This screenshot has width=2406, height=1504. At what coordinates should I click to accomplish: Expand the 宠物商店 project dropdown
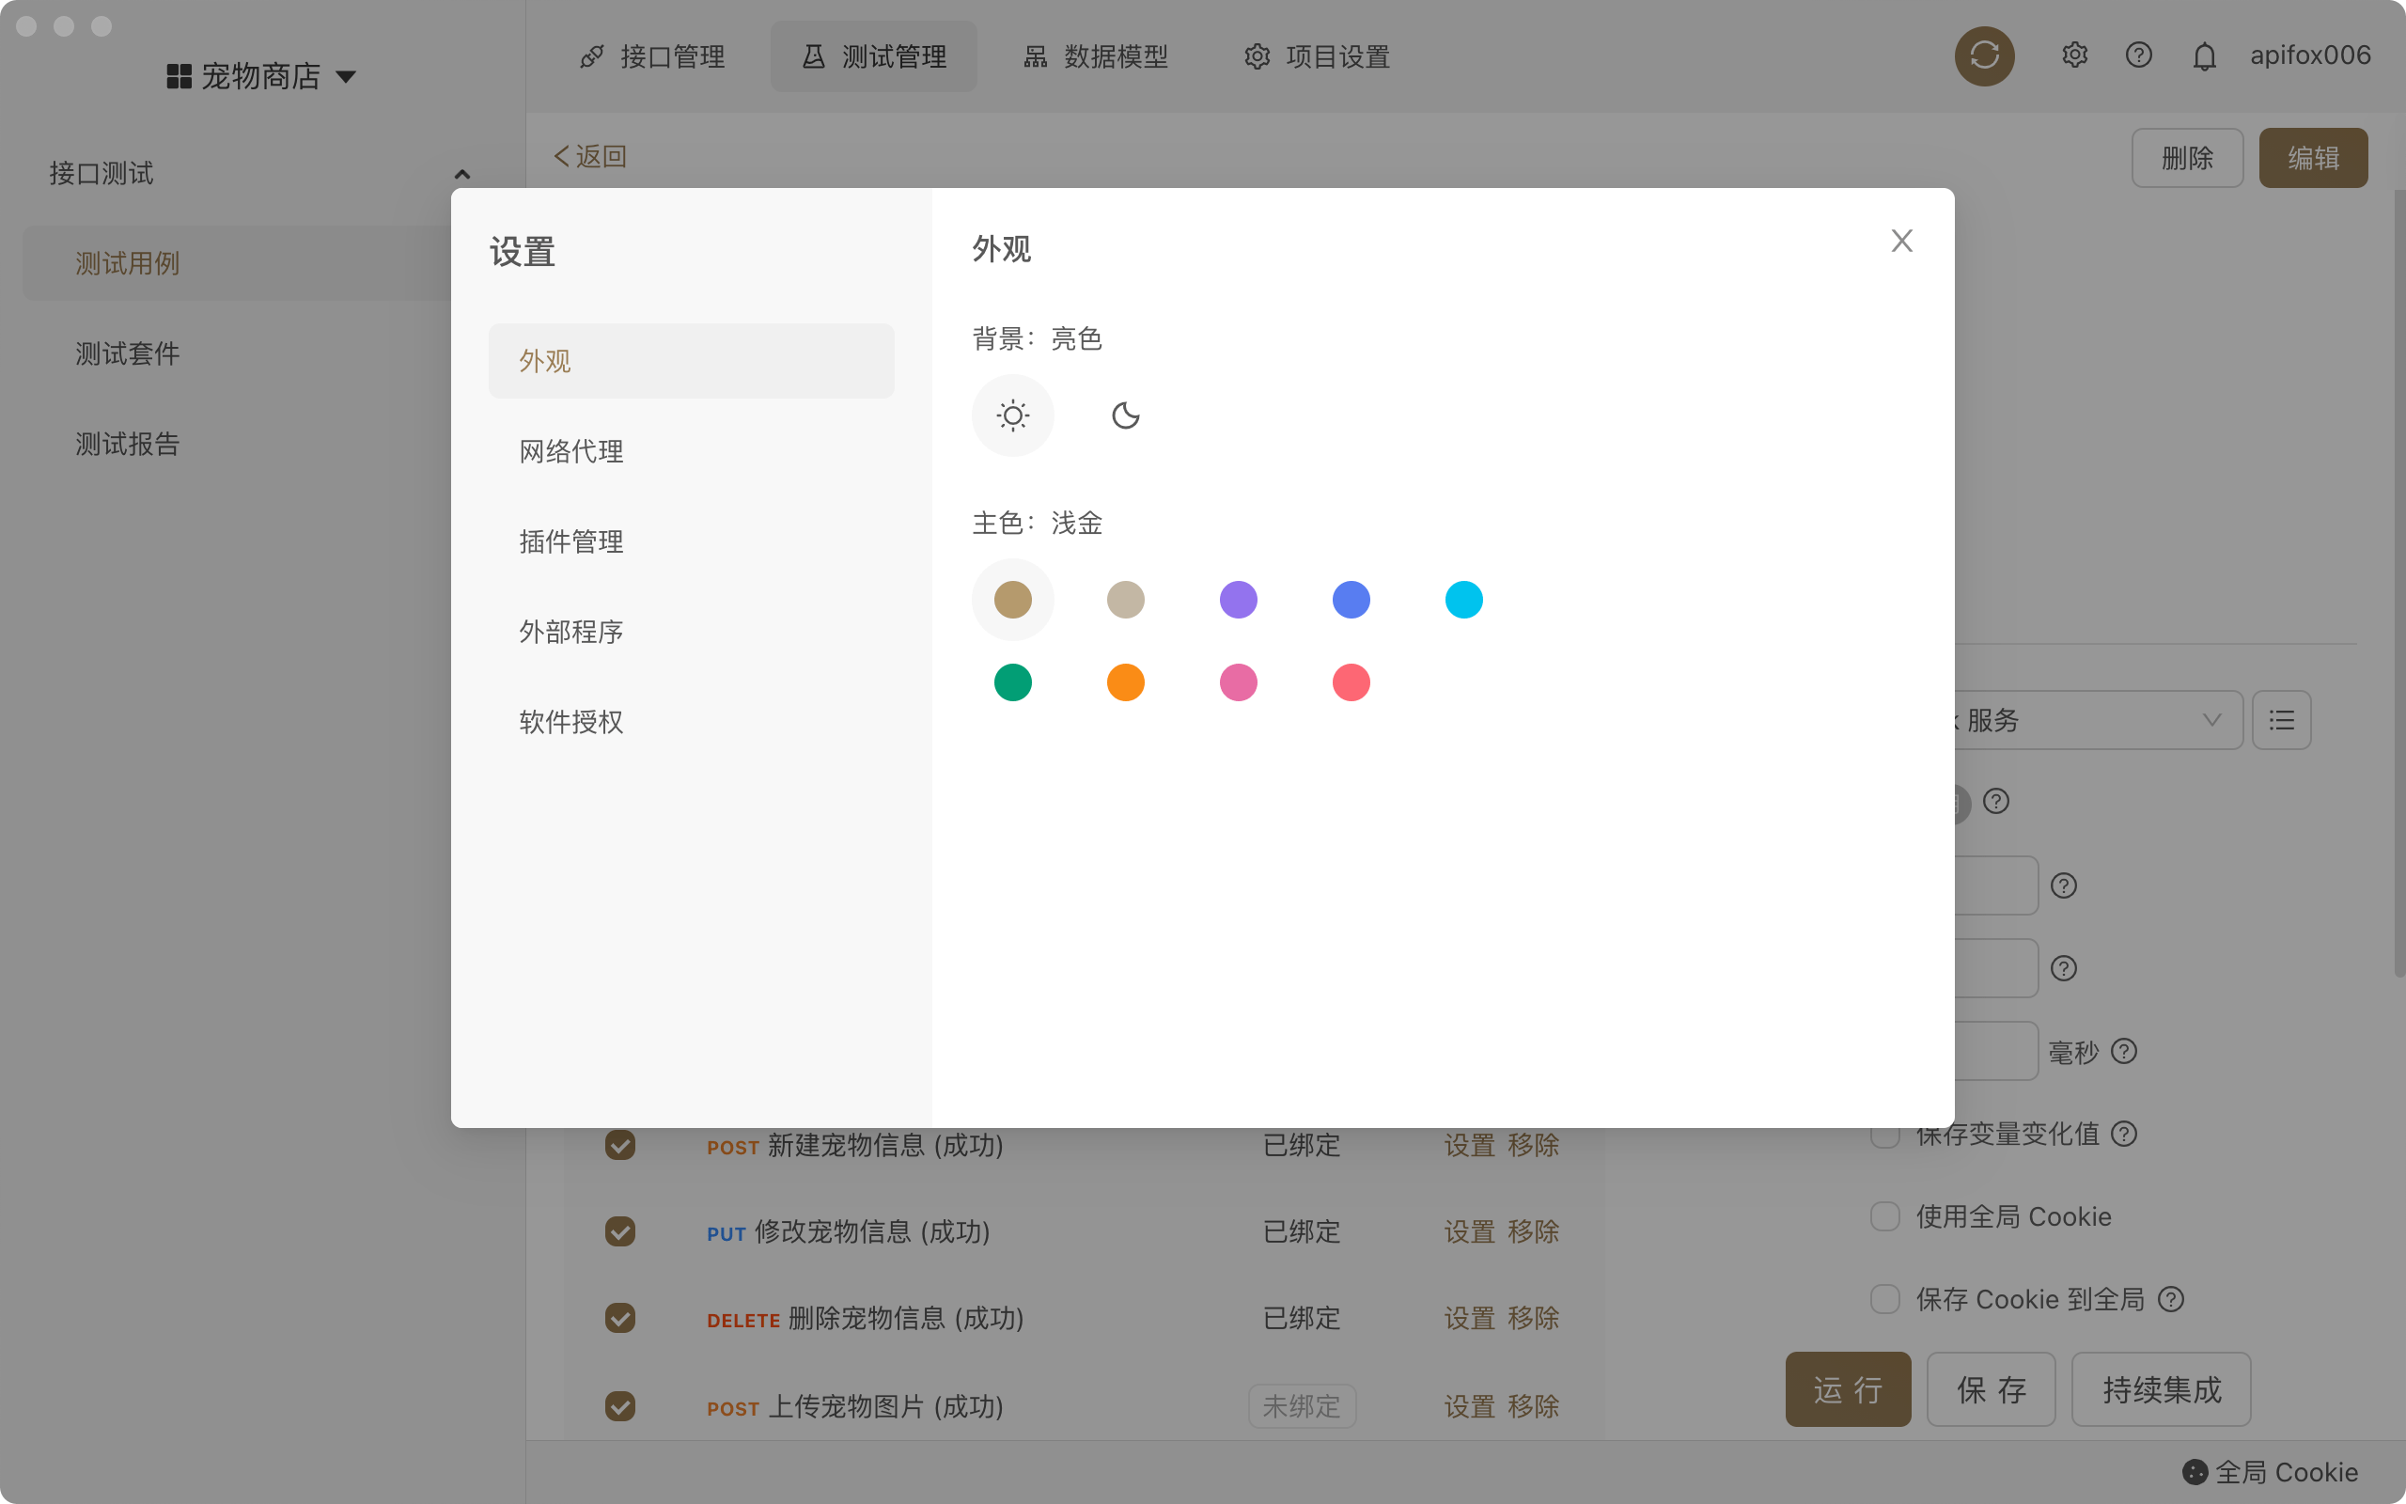(347, 76)
